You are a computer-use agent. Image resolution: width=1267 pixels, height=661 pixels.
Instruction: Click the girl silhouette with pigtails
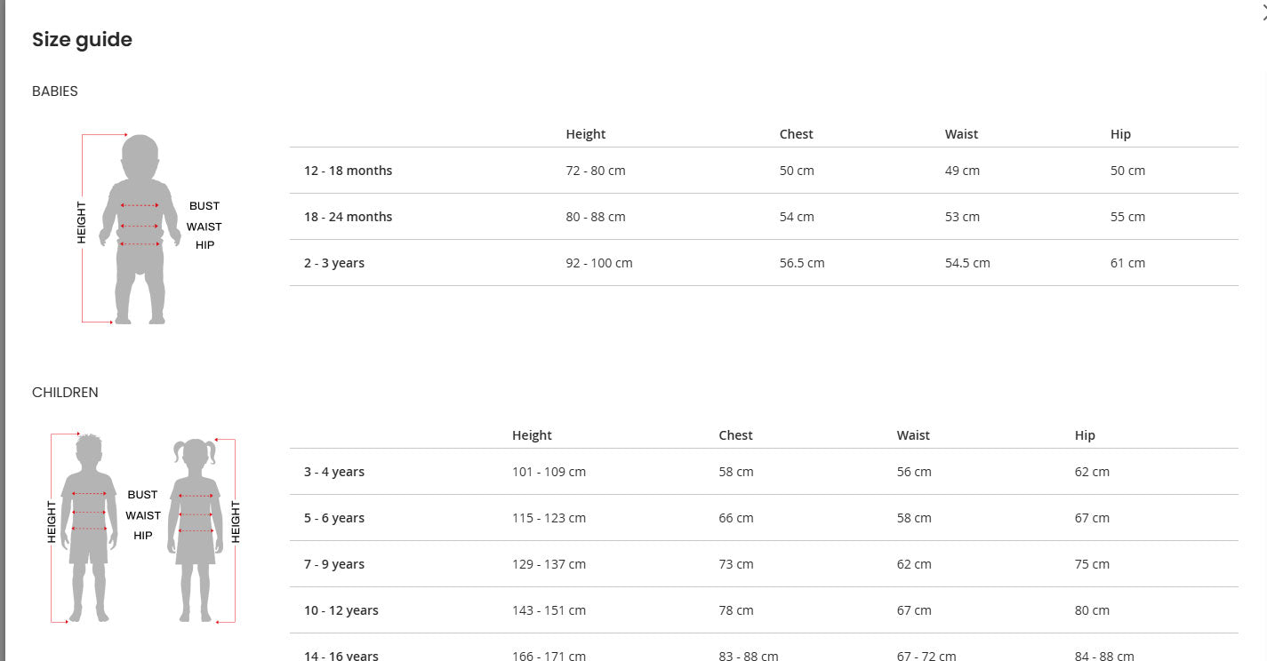click(196, 530)
